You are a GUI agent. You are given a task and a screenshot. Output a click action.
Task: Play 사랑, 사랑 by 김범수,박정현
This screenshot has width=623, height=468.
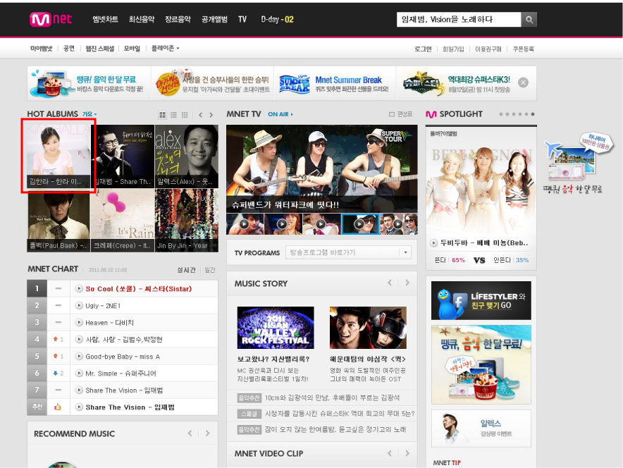79,339
